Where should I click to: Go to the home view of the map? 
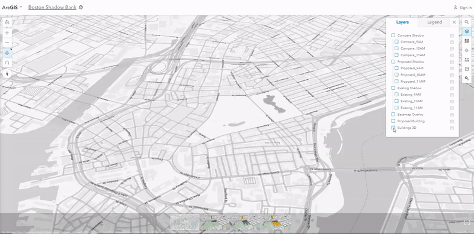click(x=7, y=22)
